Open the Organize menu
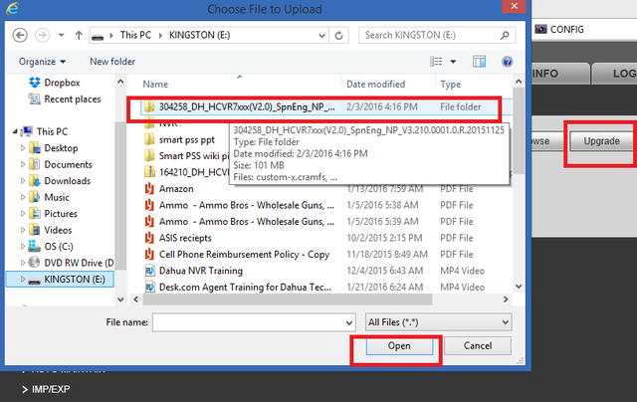 42,62
